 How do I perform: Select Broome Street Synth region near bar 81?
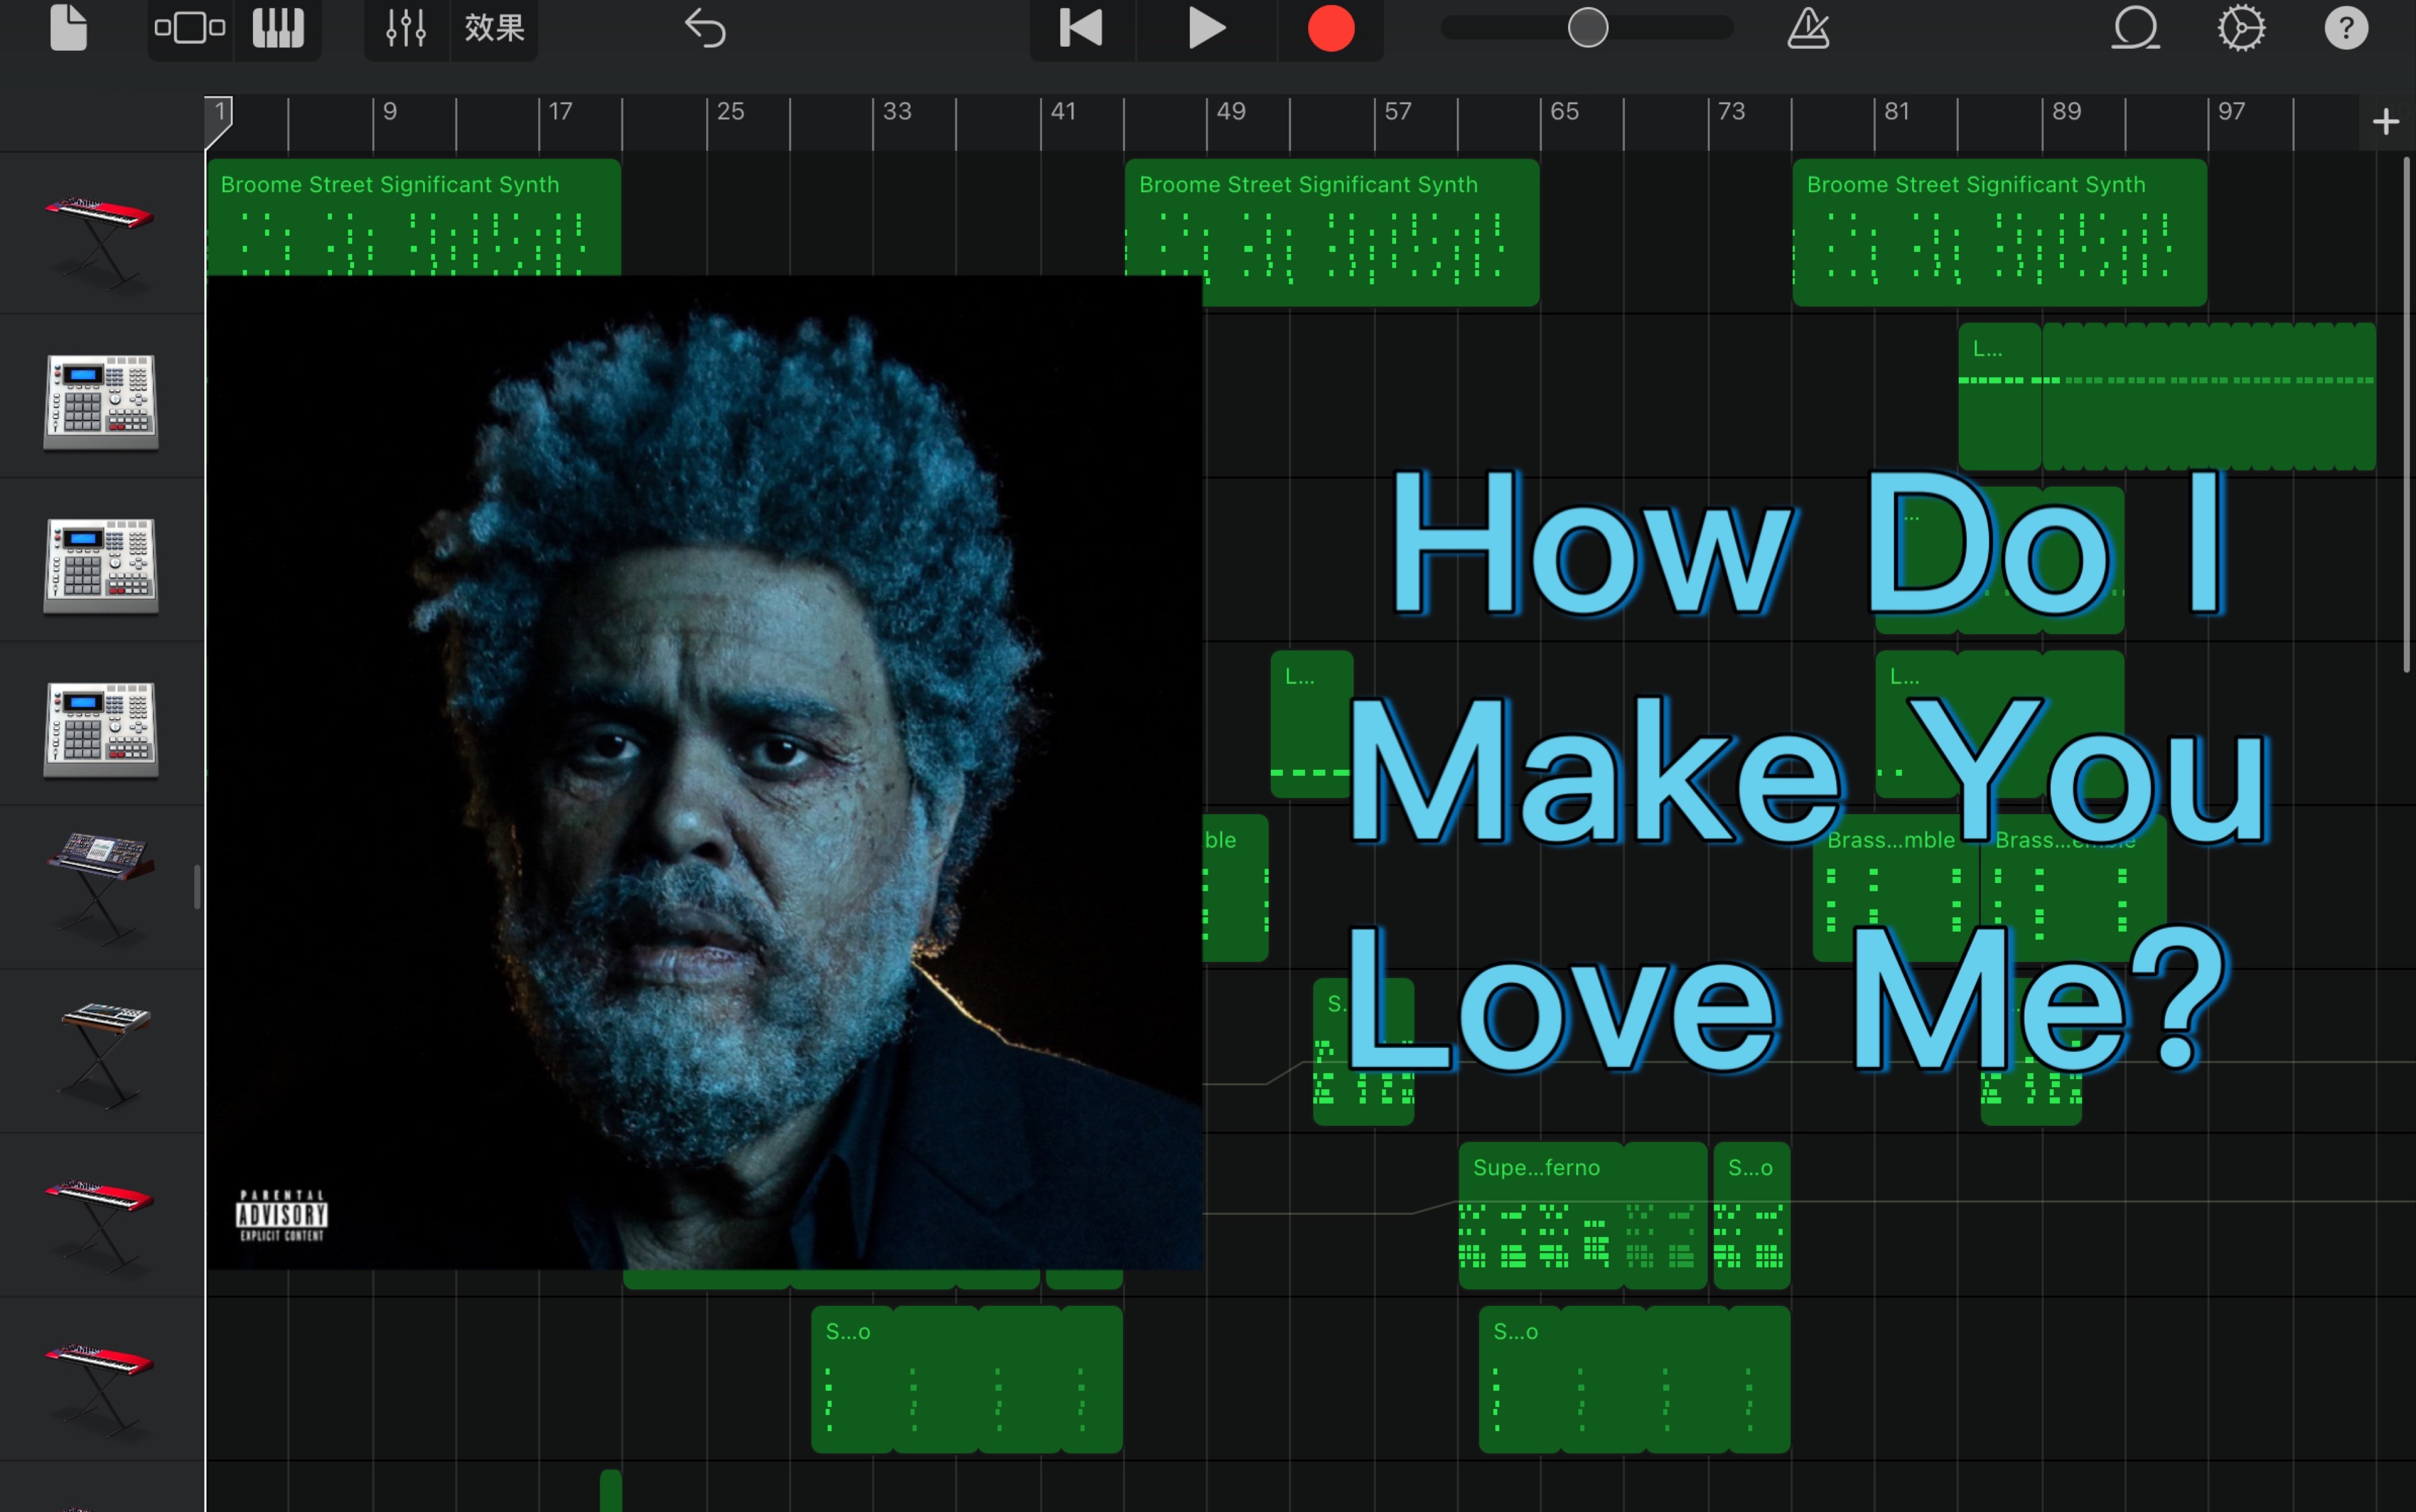pyautogui.click(x=2000, y=232)
